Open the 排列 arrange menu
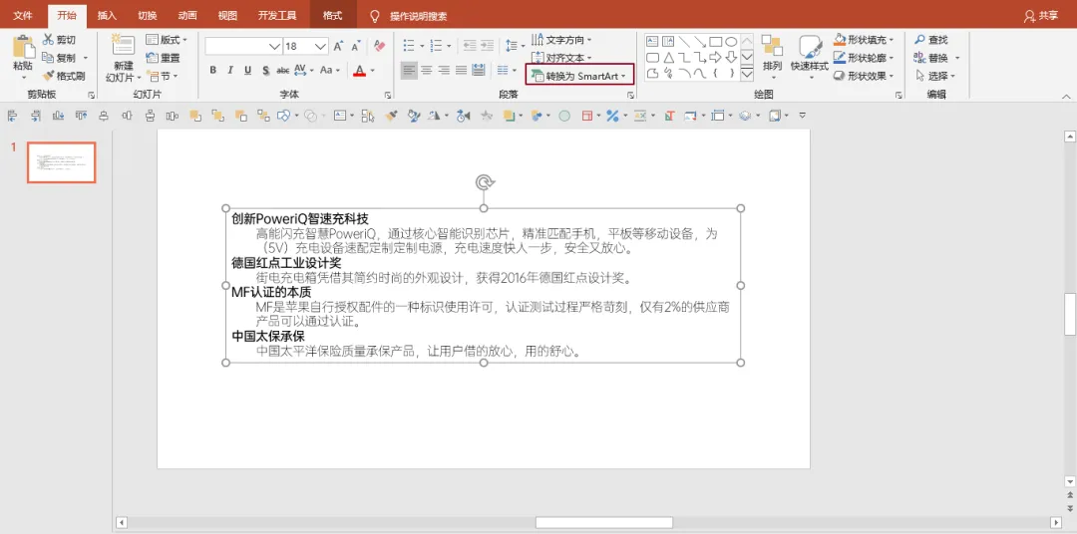The height and width of the screenshot is (534, 1077). point(772,56)
